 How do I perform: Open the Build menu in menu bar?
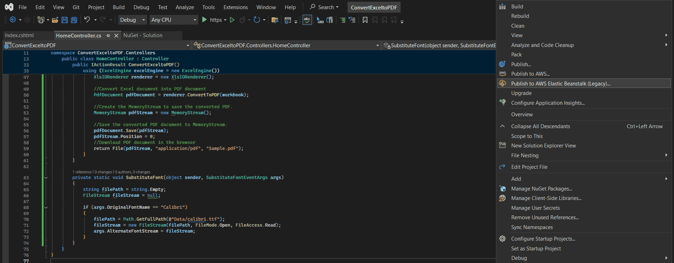click(x=119, y=7)
